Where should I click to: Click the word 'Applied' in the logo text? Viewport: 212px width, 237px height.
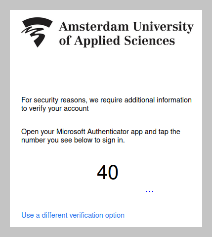click(x=97, y=41)
